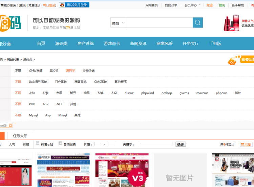This screenshot has width=254, height=187.
Task: Sort listings by 价格
Action: pos(26,144)
